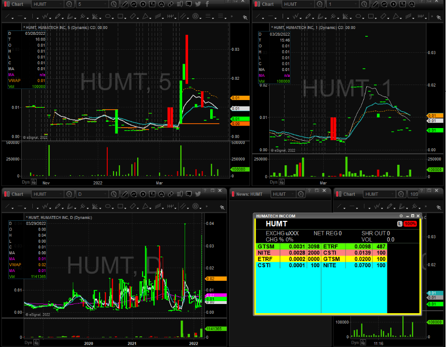
Task: Open the interval dropdown showing 5
Action: pos(92,4)
